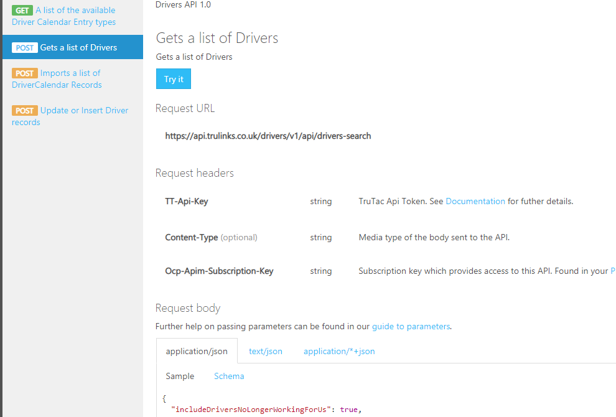Open Update or Insert Driver records operation

click(70, 116)
